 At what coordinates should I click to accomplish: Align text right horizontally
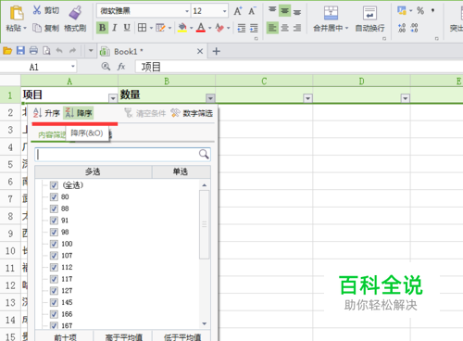297,28
